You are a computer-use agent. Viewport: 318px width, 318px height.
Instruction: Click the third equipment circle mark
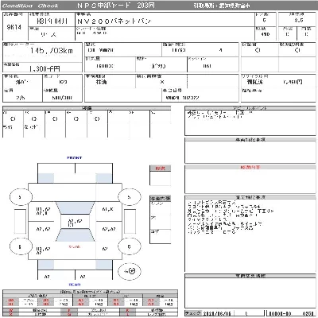pyautogui.click(x=55, y=119)
